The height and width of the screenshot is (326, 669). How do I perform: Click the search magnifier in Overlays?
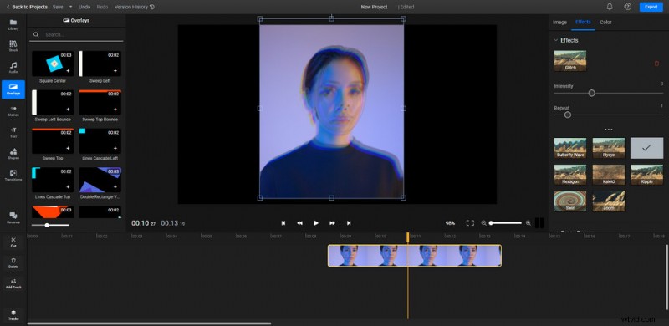coord(36,34)
